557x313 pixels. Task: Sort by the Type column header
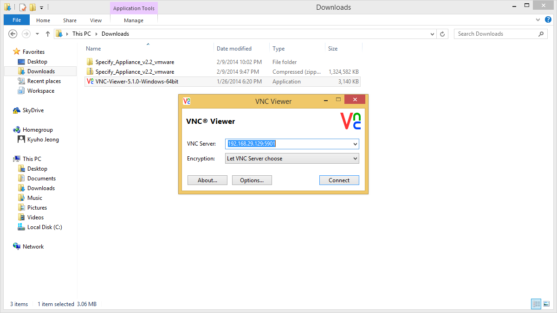pyautogui.click(x=278, y=49)
